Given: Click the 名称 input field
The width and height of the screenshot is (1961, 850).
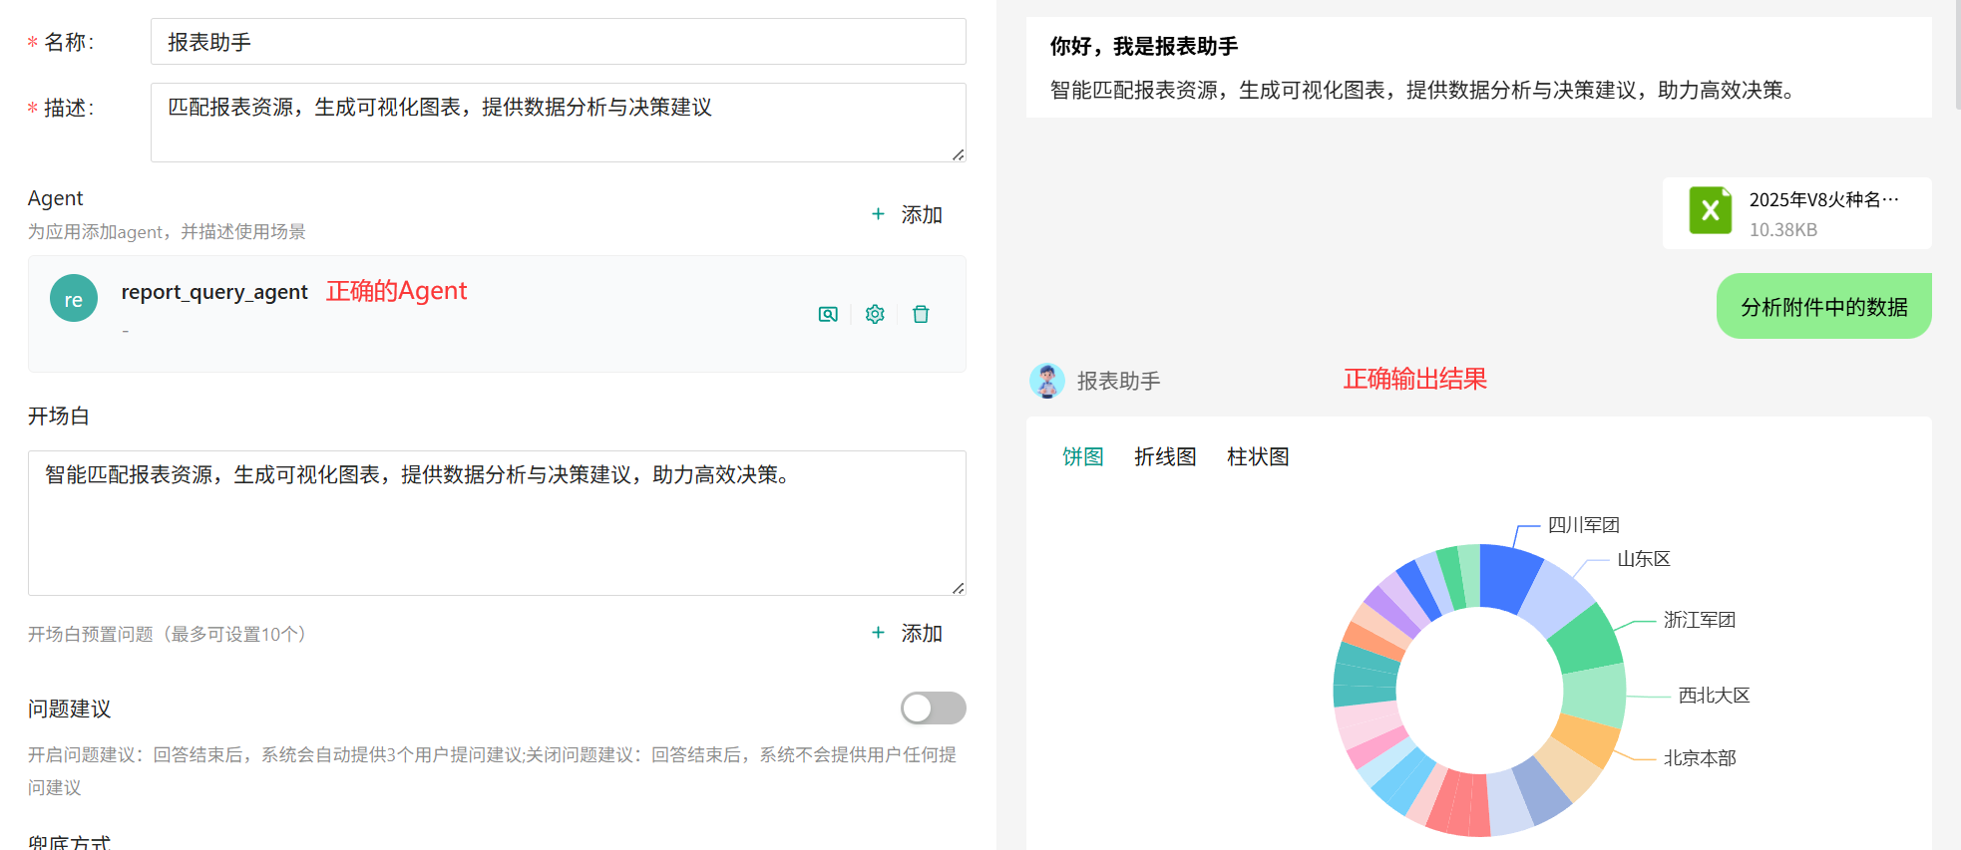Looking at the screenshot, I should click(x=558, y=42).
